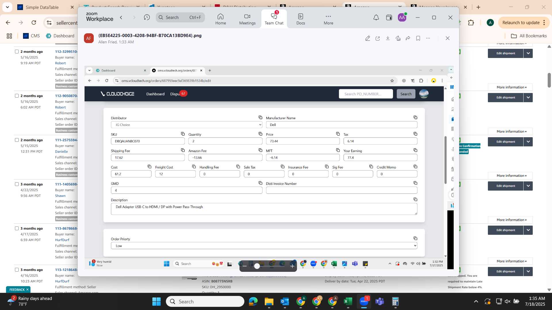The width and height of the screenshot is (552, 310).
Task: Bookmark the image
Action: click(418, 38)
